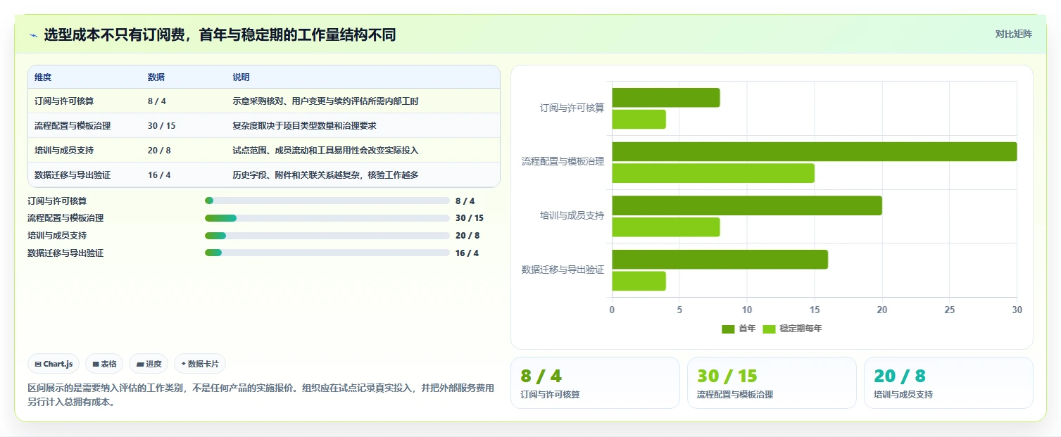Click progress list label 数据迁移与导出验证
This screenshot has width=1061, height=437.
click(65, 253)
